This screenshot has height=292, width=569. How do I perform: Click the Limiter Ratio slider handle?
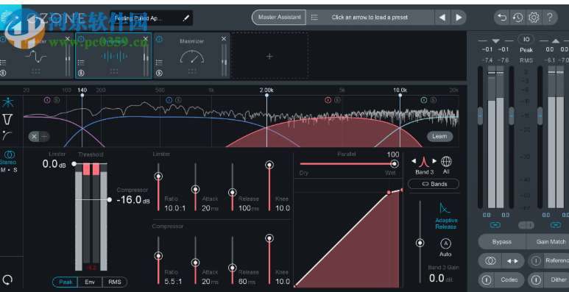[158, 177]
